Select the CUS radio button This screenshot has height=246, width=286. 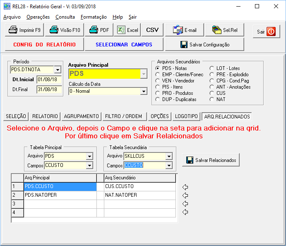point(211,93)
